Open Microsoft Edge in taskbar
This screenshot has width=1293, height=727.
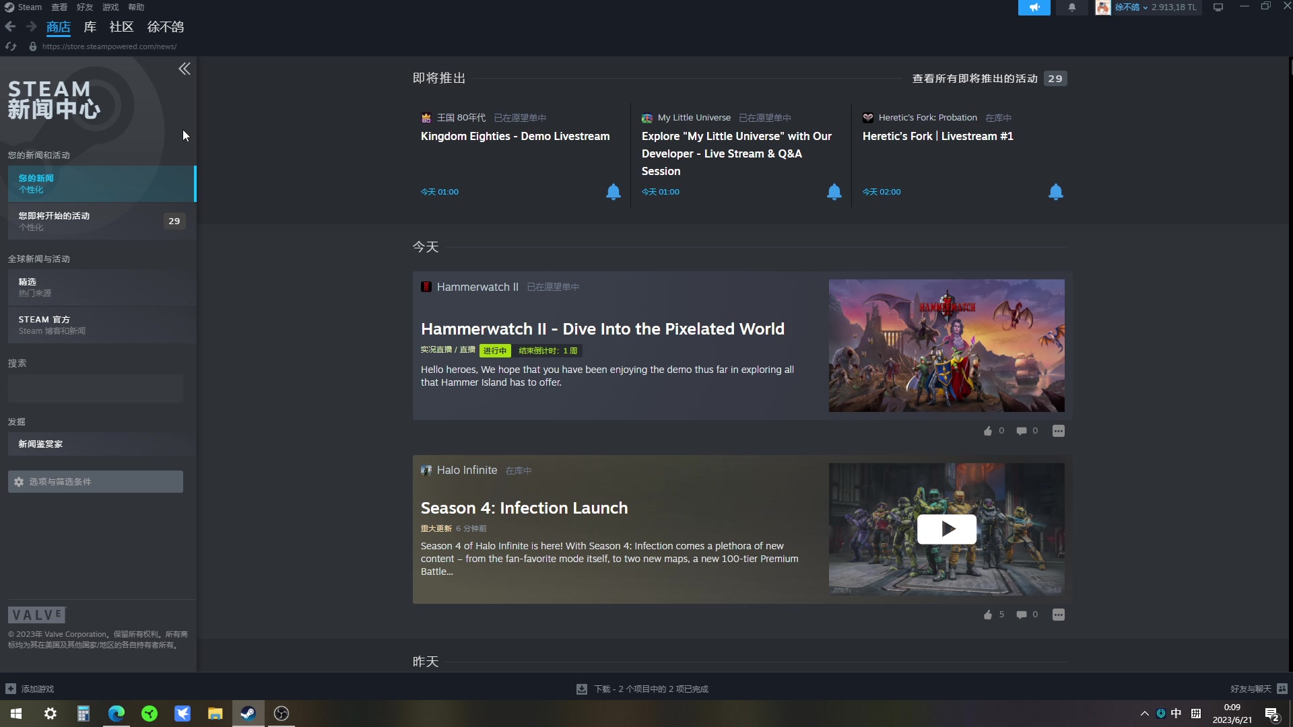tap(116, 714)
